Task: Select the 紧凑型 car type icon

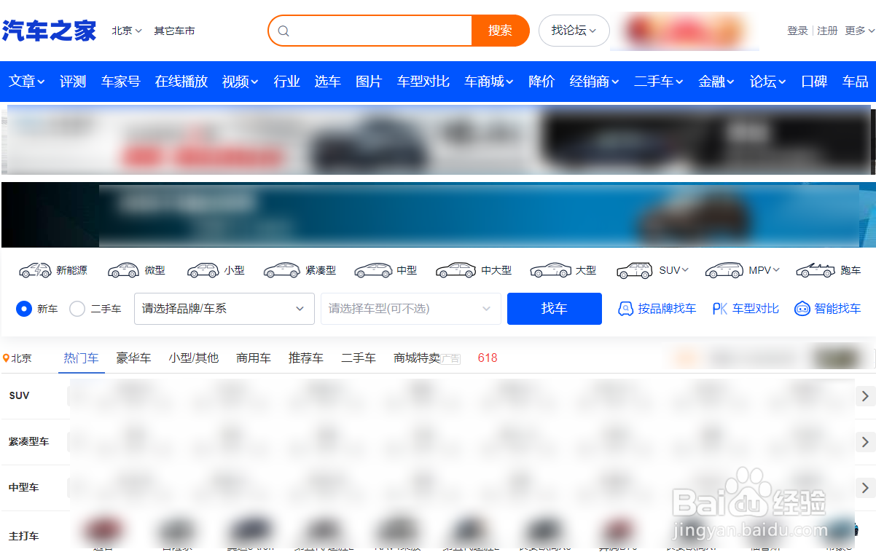Action: click(281, 270)
